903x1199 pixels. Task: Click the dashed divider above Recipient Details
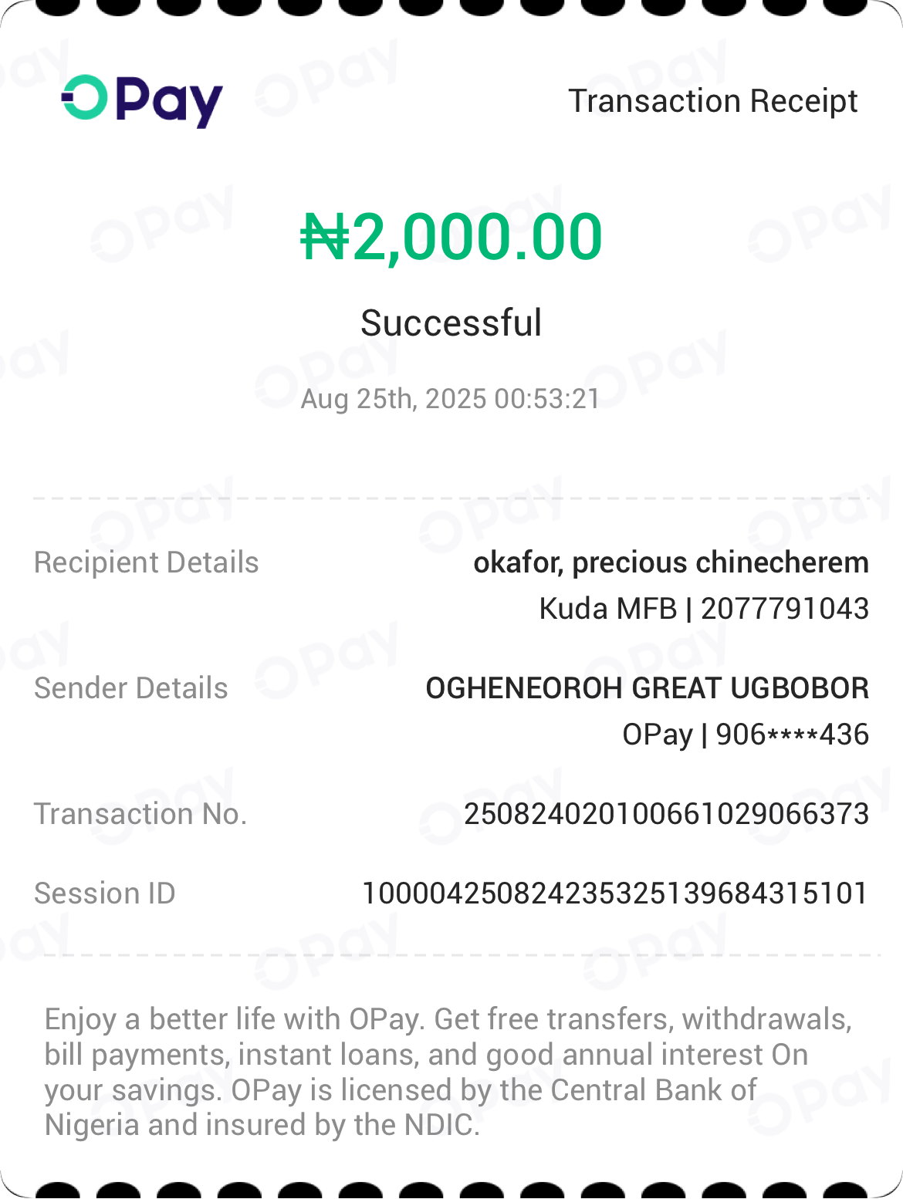tap(451, 498)
